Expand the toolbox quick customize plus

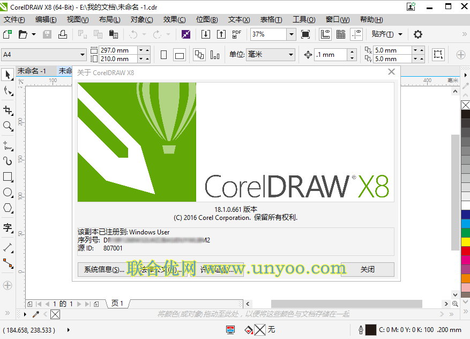pos(8,285)
